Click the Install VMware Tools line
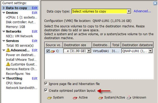The width and height of the screenshot is (158, 103). [21, 60]
